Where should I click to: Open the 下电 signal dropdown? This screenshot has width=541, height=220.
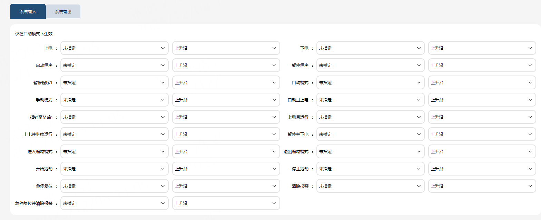pos(371,48)
